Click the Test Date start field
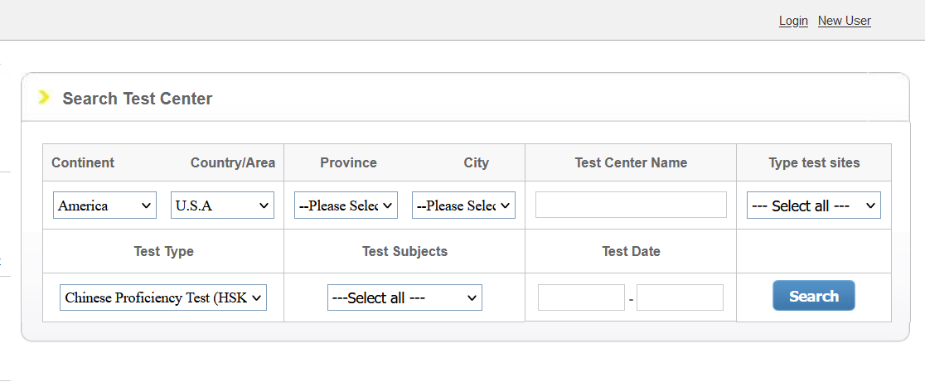 [x=581, y=297]
